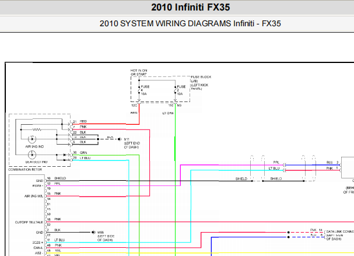Click the "BLK" label at pin 5
354x256 pixels.
83,142
